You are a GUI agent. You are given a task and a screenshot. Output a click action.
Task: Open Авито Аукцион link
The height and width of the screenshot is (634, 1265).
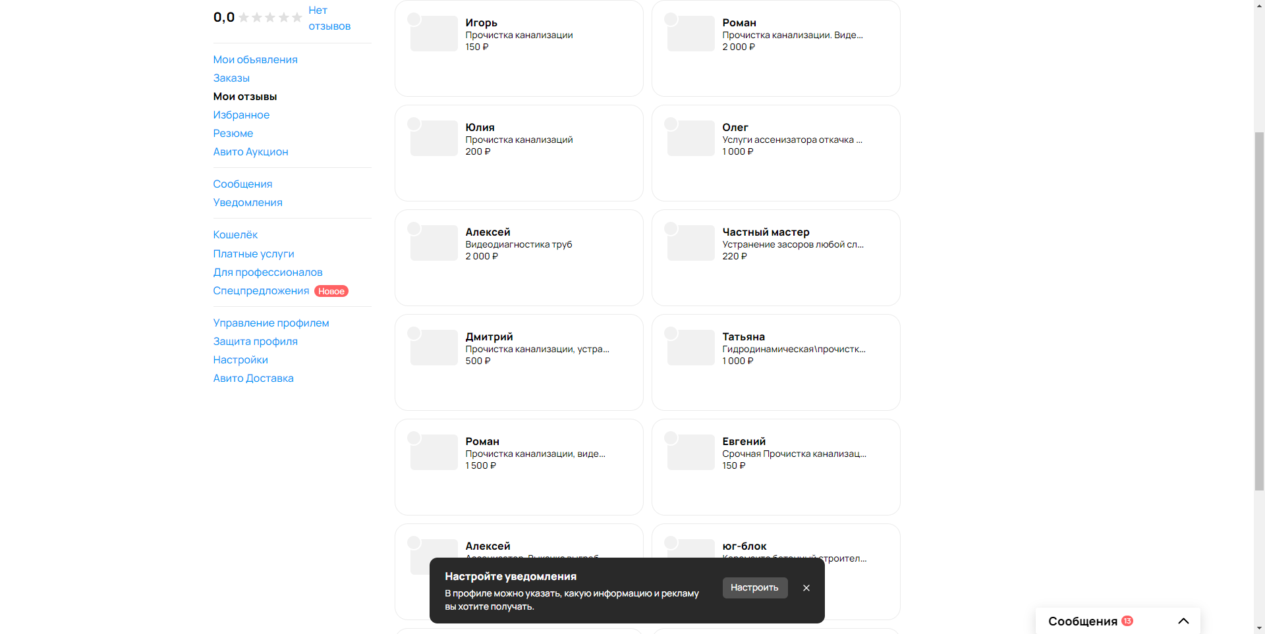pyautogui.click(x=251, y=152)
